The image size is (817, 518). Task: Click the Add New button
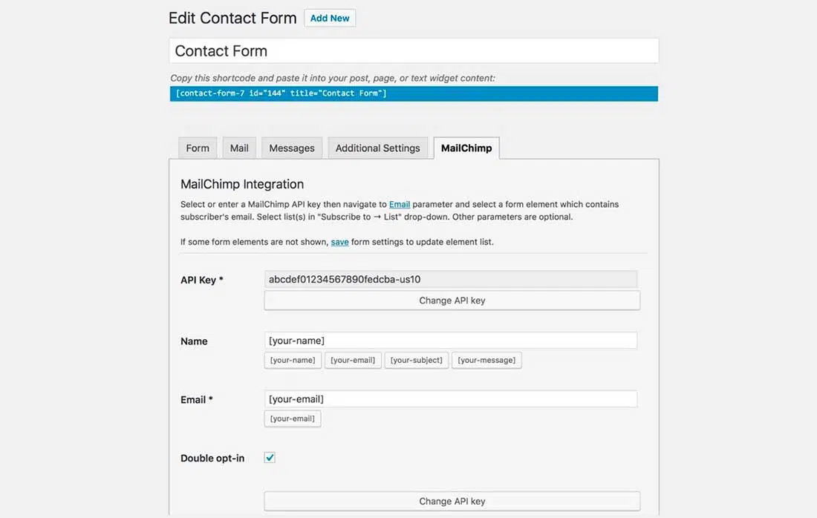tap(330, 18)
